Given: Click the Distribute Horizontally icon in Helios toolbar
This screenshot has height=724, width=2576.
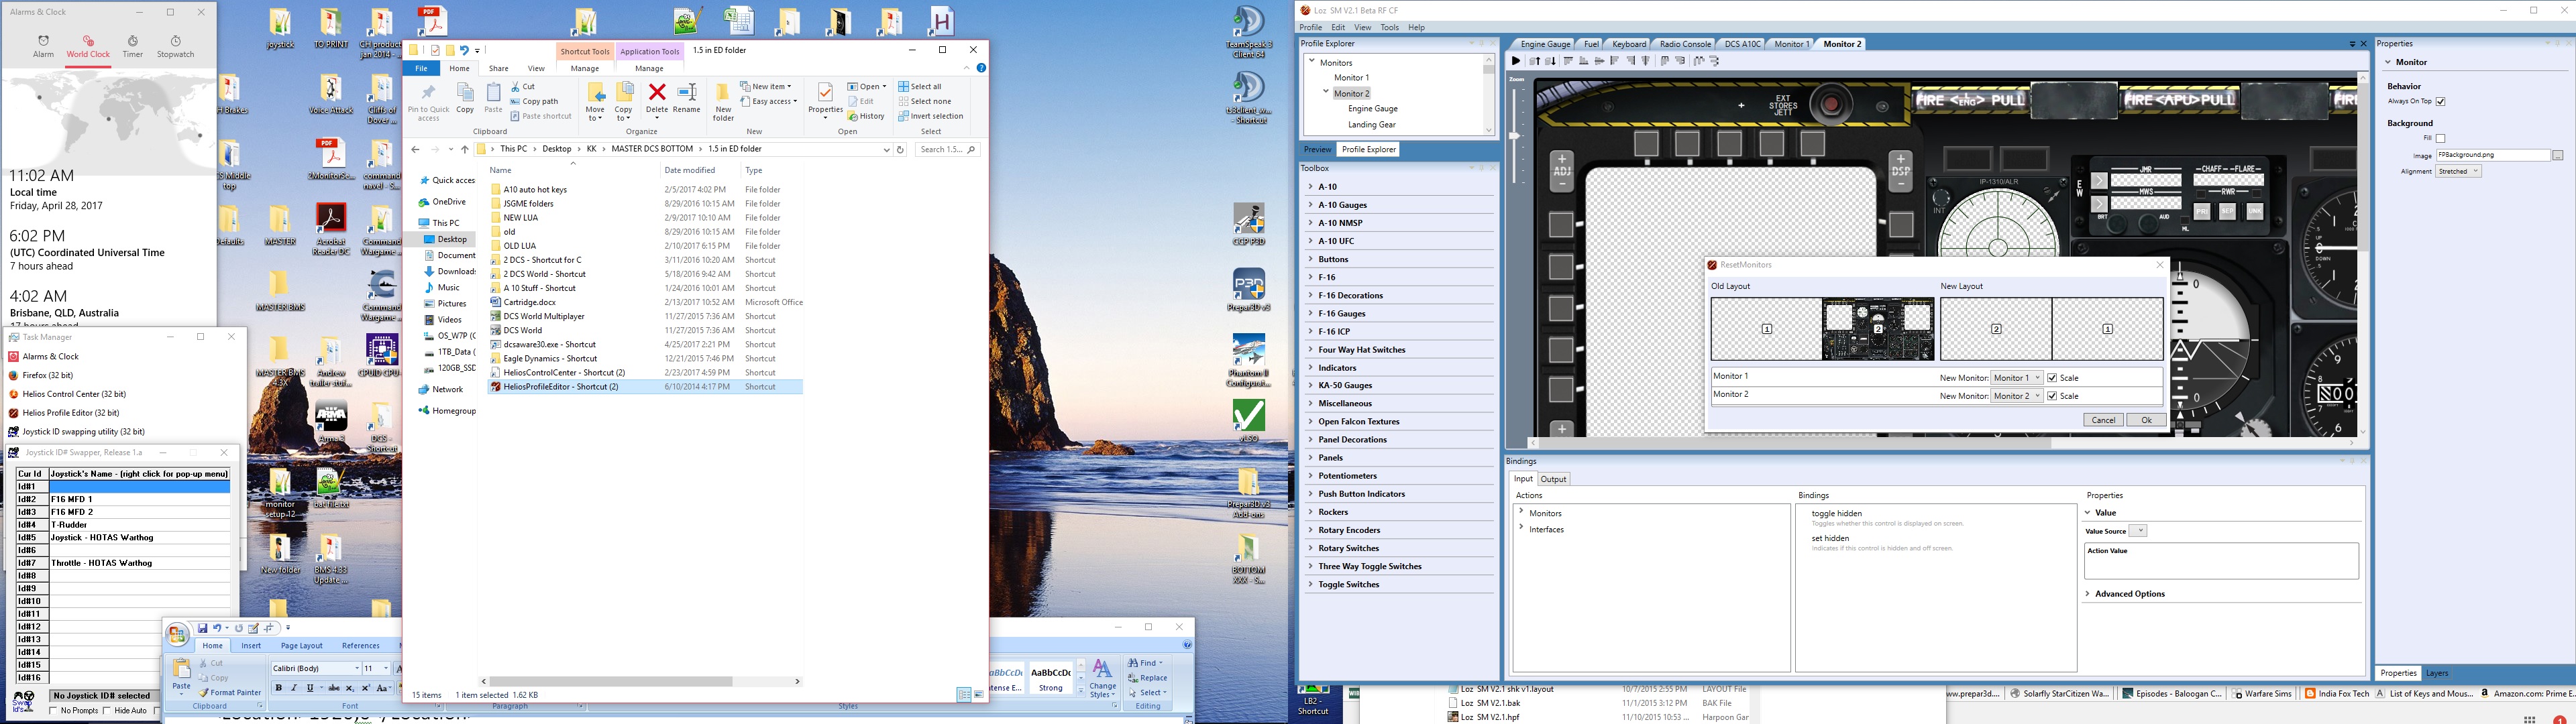Looking at the screenshot, I should tap(1700, 61).
